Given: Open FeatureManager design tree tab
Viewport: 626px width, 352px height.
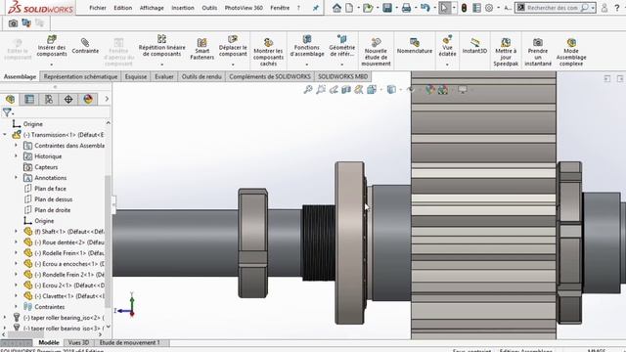Looking at the screenshot, I should (x=10, y=99).
